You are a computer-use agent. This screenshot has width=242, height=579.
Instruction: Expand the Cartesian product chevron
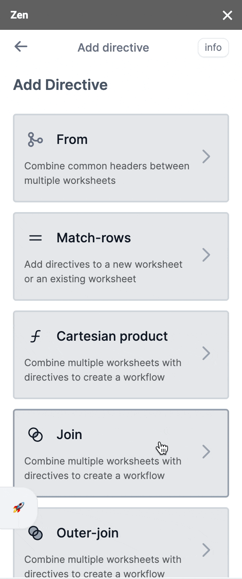(206, 353)
